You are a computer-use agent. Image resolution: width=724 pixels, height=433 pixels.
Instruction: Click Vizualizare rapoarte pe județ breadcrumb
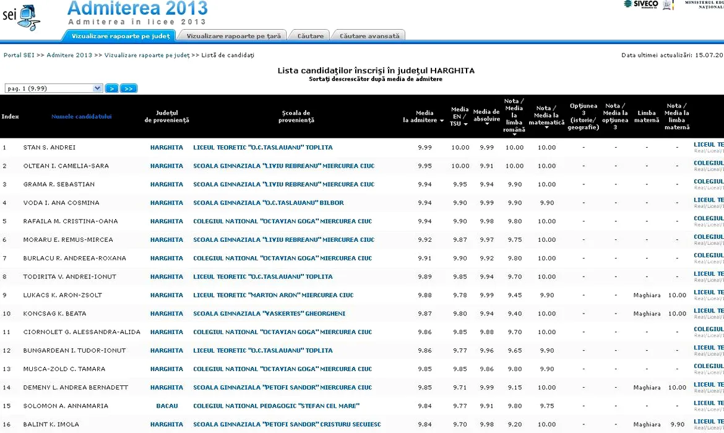147,55
